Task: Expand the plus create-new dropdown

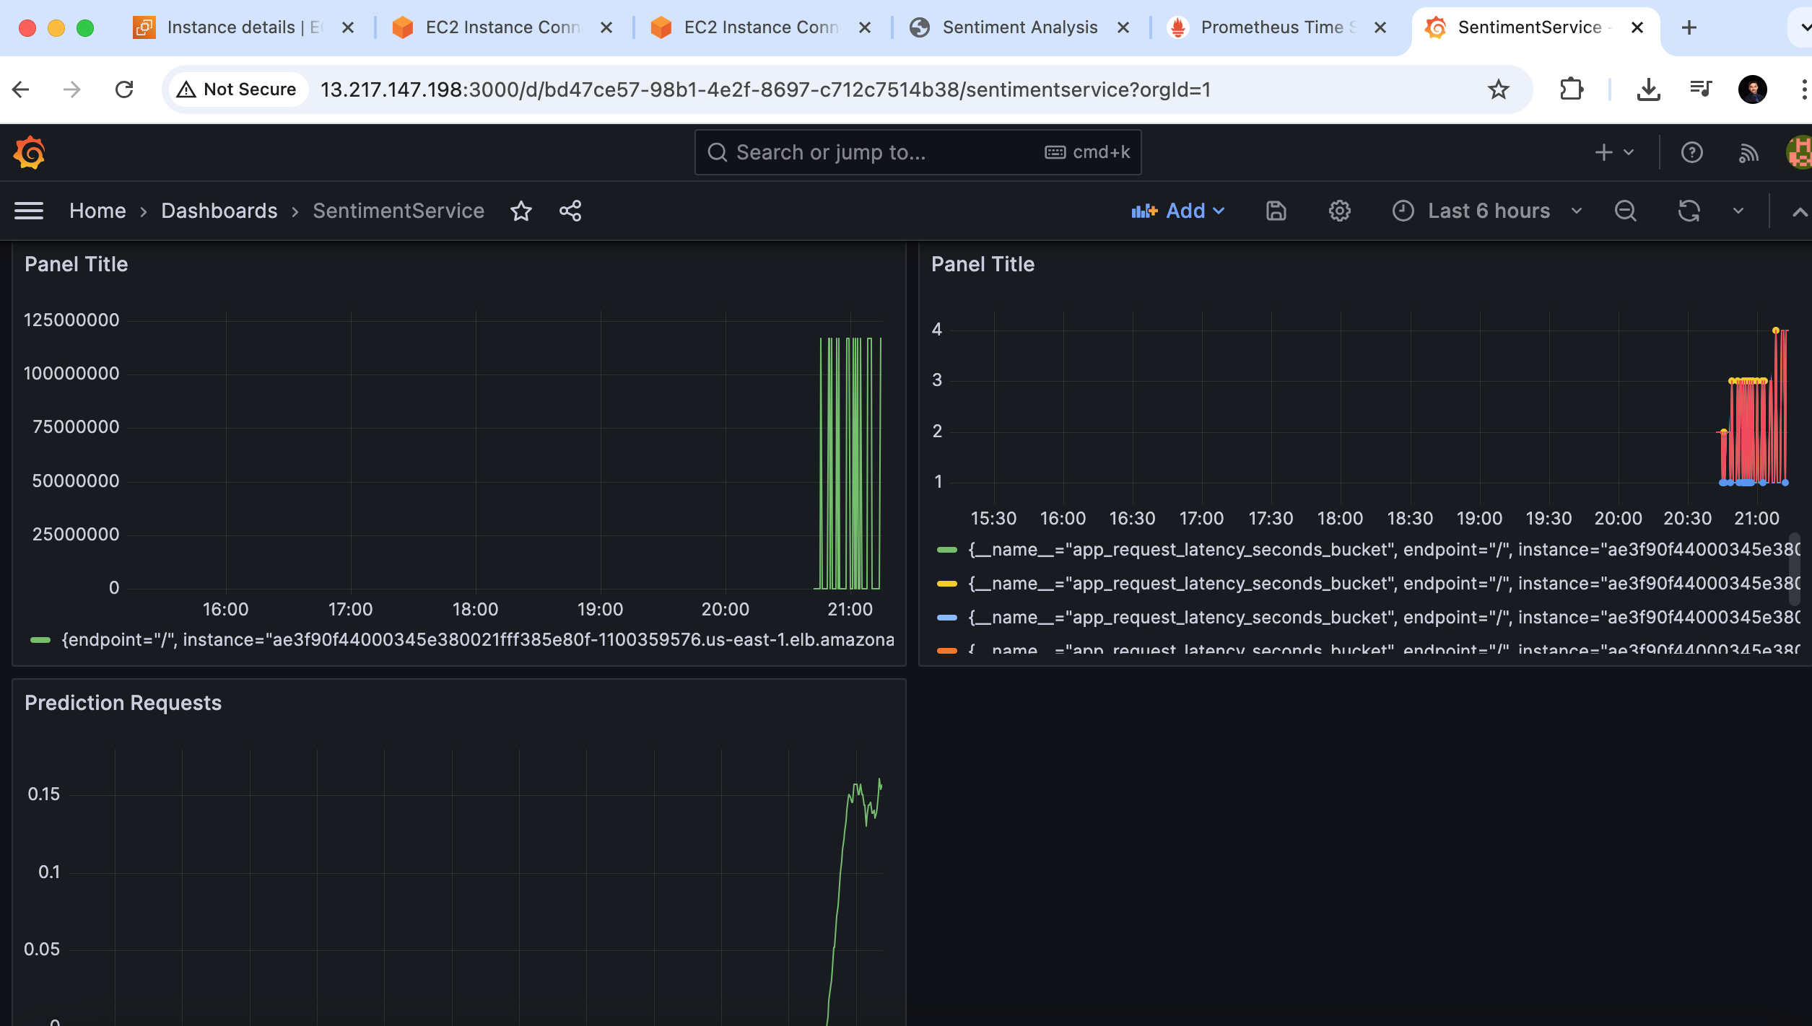Action: [1614, 152]
